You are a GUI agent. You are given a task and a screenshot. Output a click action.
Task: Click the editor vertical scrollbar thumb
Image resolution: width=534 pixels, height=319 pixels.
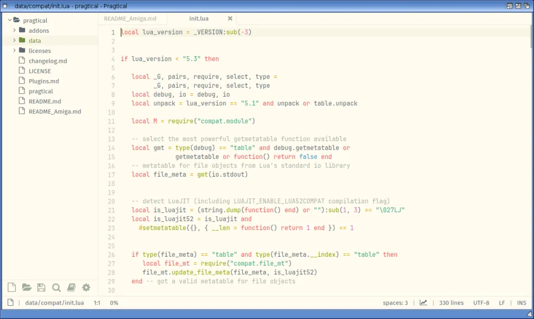[x=531, y=36]
